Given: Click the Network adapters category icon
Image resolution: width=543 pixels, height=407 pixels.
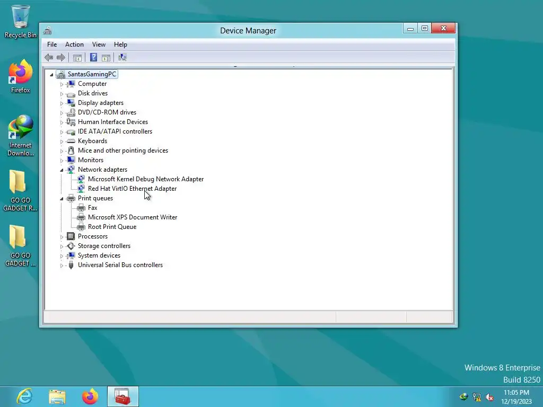Looking at the screenshot, I should pos(71,170).
